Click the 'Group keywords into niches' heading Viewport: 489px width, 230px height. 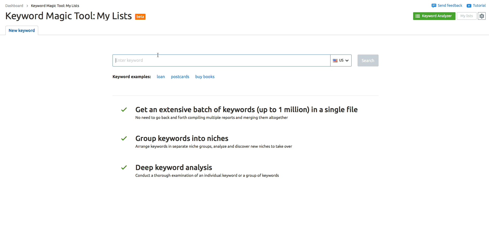pyautogui.click(x=182, y=138)
